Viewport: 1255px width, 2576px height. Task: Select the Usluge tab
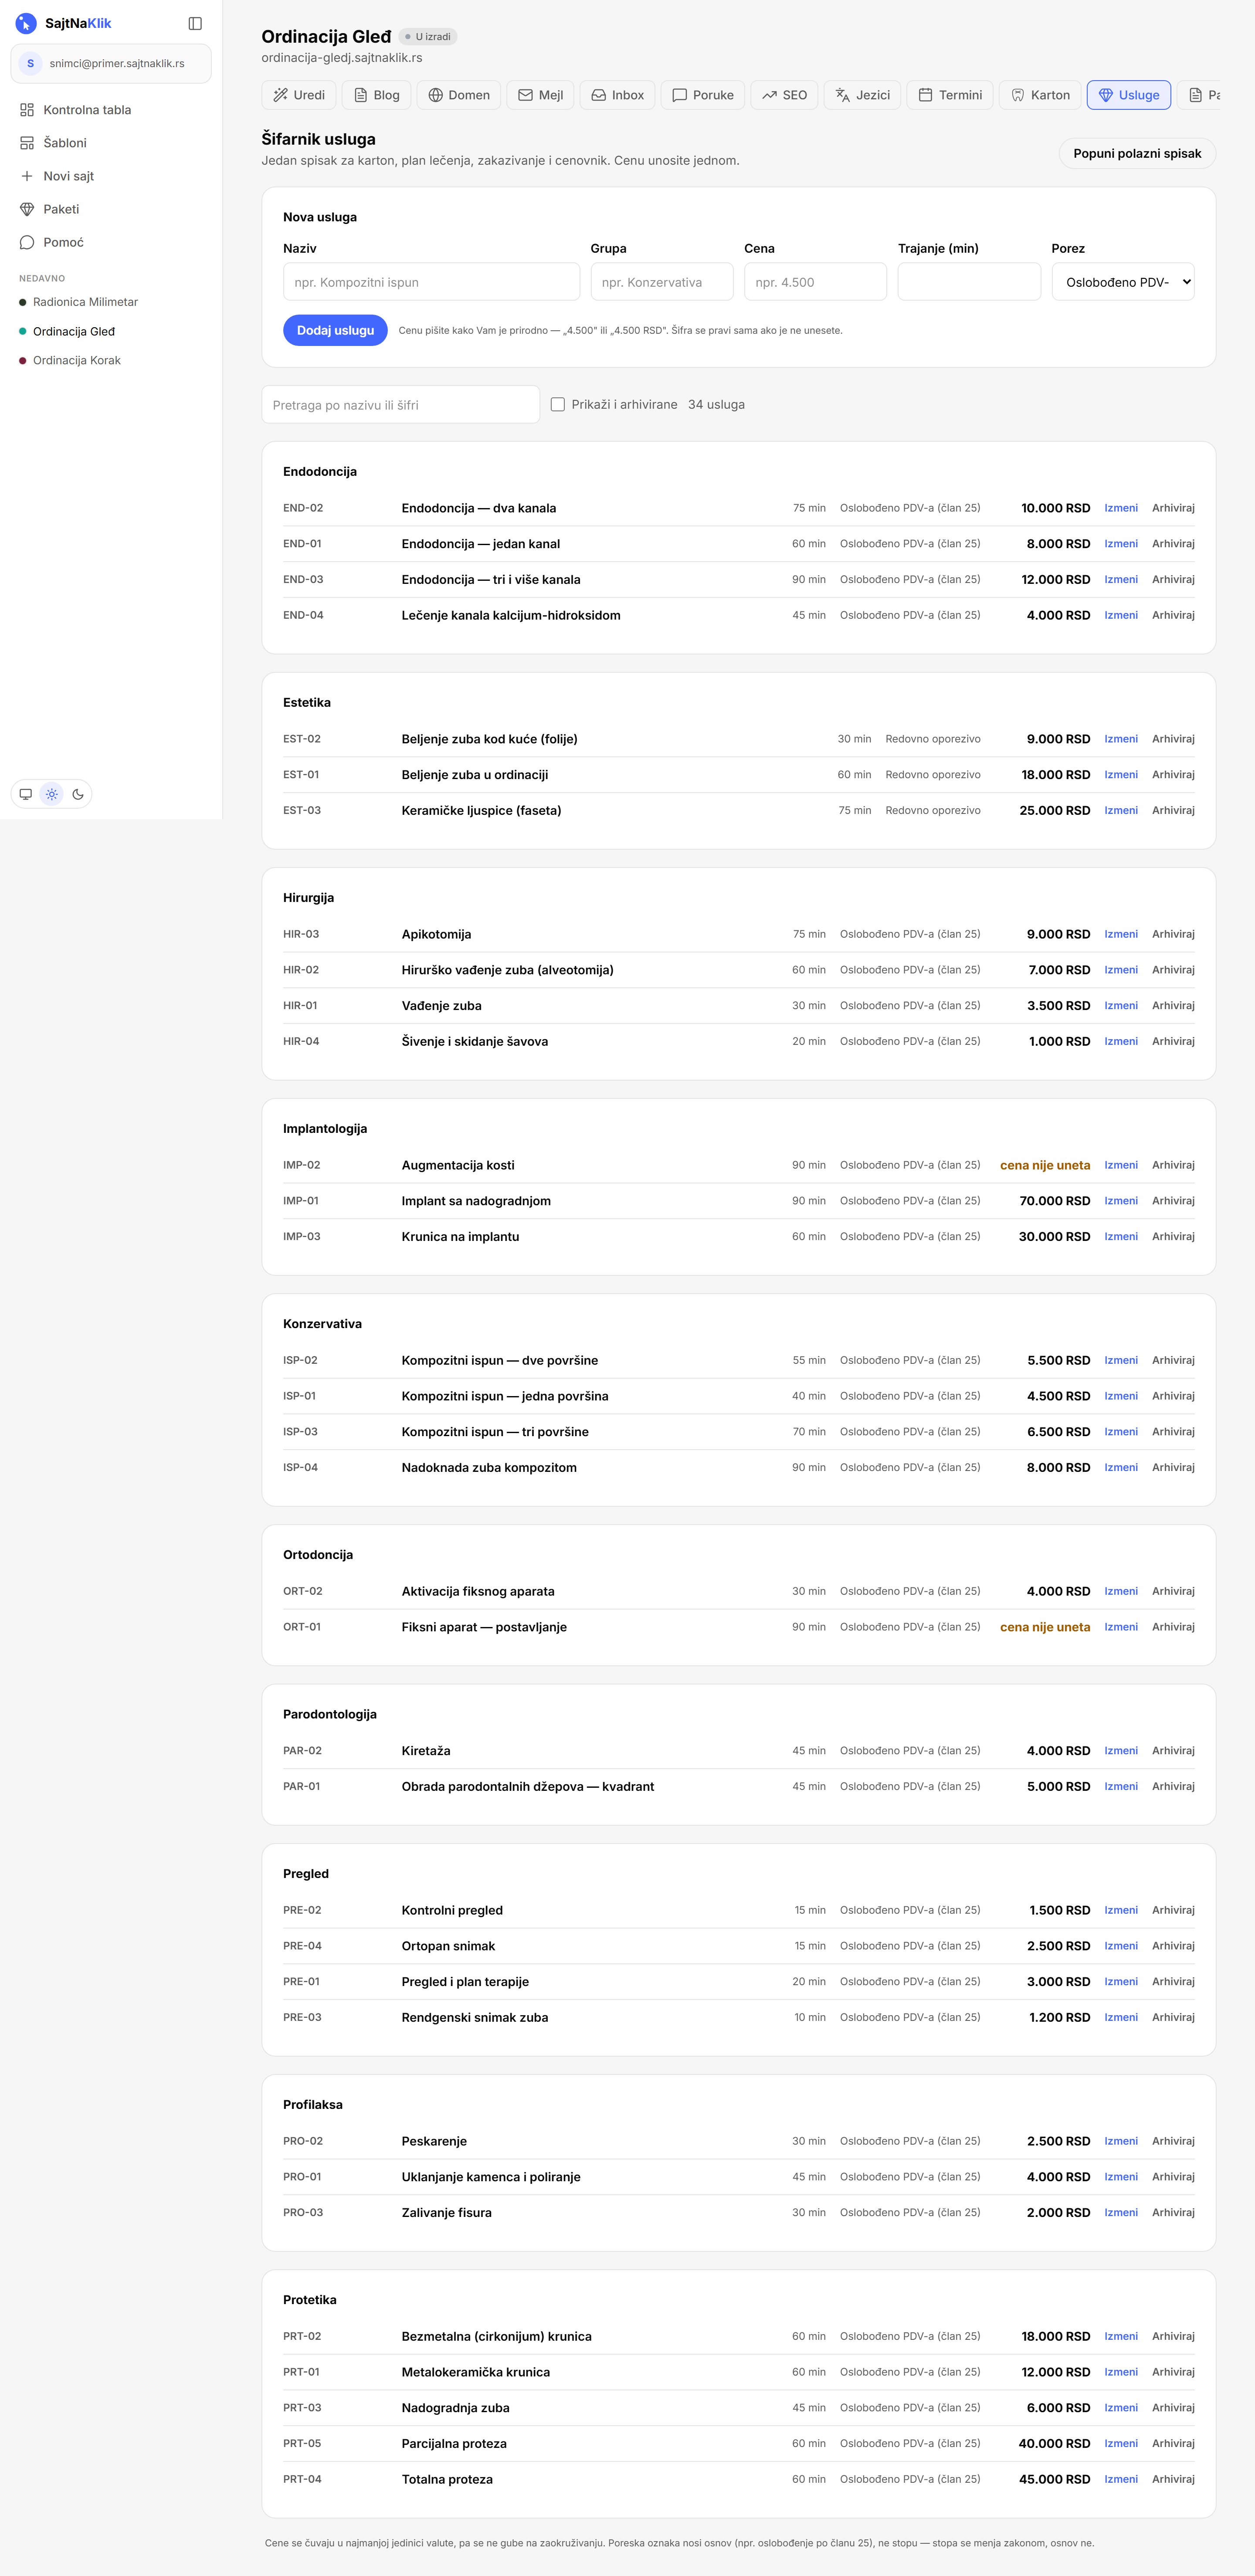[1129, 95]
